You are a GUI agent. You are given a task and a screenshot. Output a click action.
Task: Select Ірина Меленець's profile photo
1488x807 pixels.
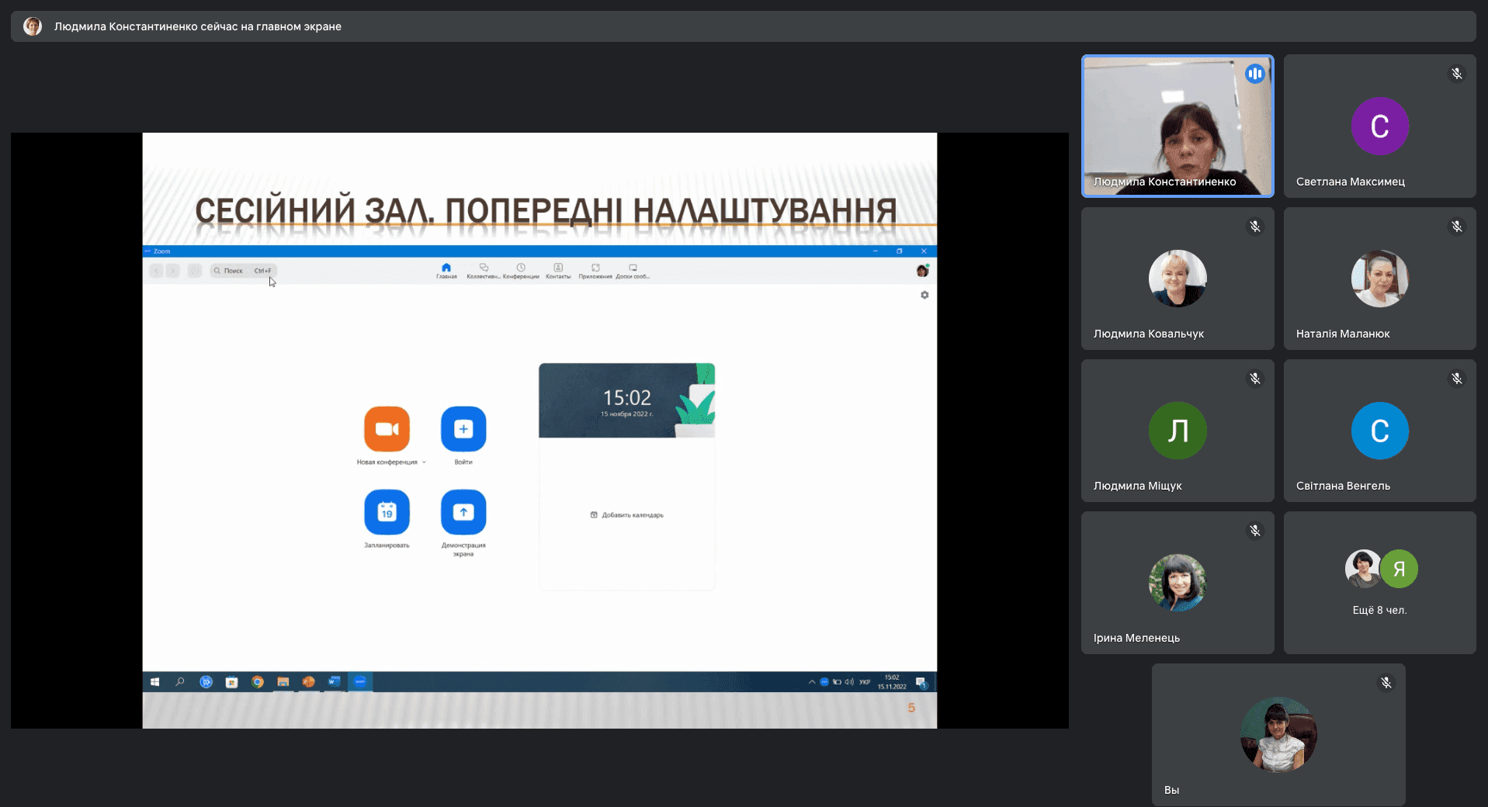pos(1178,583)
